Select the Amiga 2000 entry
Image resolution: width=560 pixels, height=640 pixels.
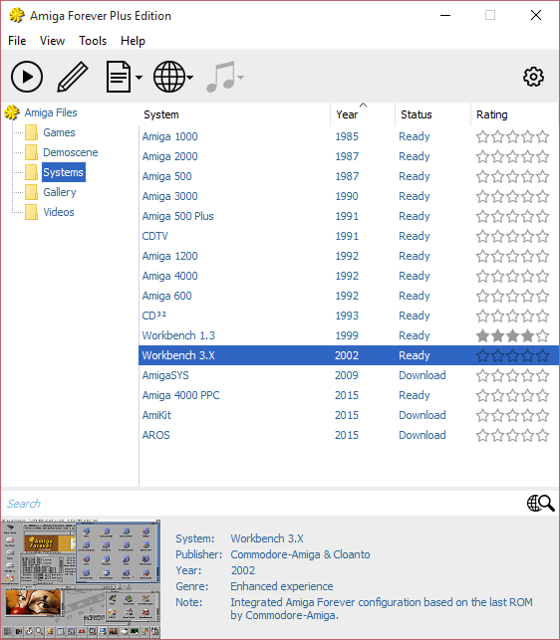[169, 156]
